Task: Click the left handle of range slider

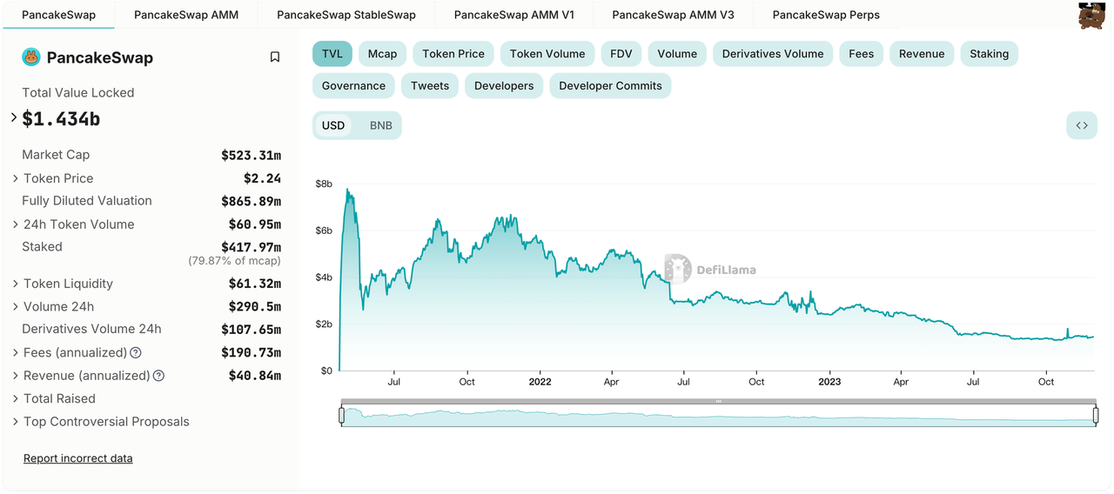Action: tap(342, 416)
